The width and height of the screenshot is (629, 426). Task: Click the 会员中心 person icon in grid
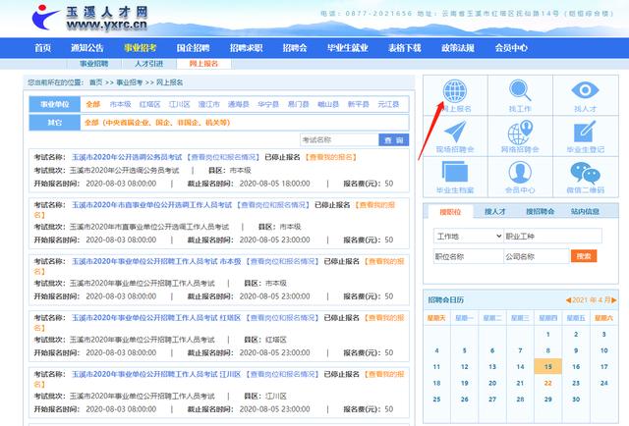[x=520, y=173]
